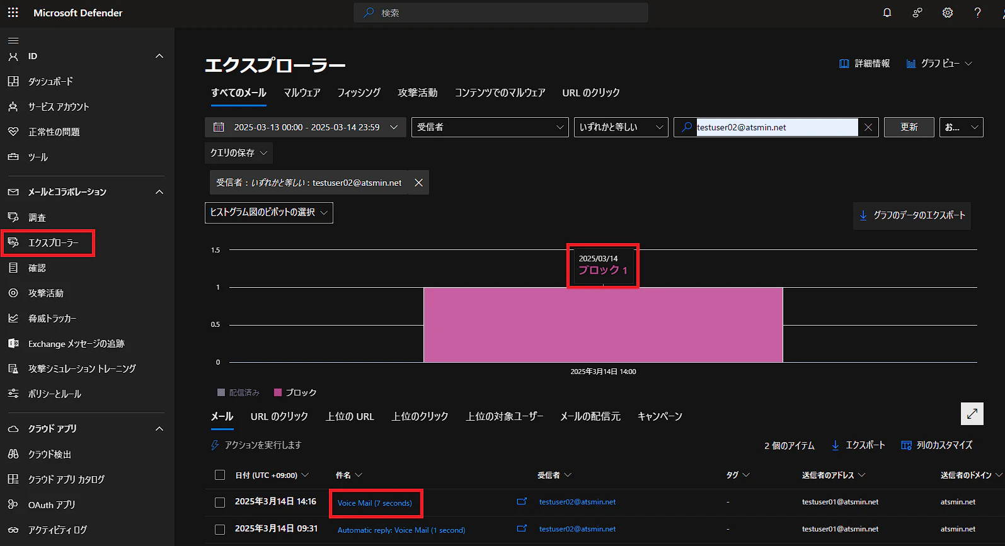Click the pink ブロック histogram bar
1005x546 pixels.
point(603,325)
